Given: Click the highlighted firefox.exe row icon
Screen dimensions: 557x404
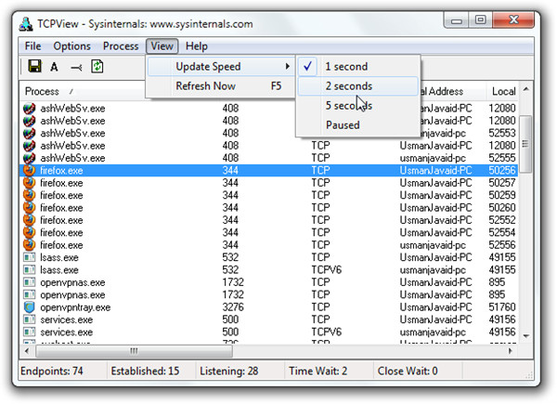Looking at the screenshot, I should (29, 170).
